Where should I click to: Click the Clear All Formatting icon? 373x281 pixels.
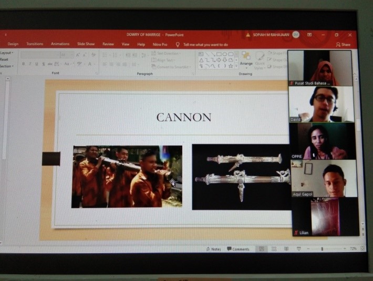94,55
